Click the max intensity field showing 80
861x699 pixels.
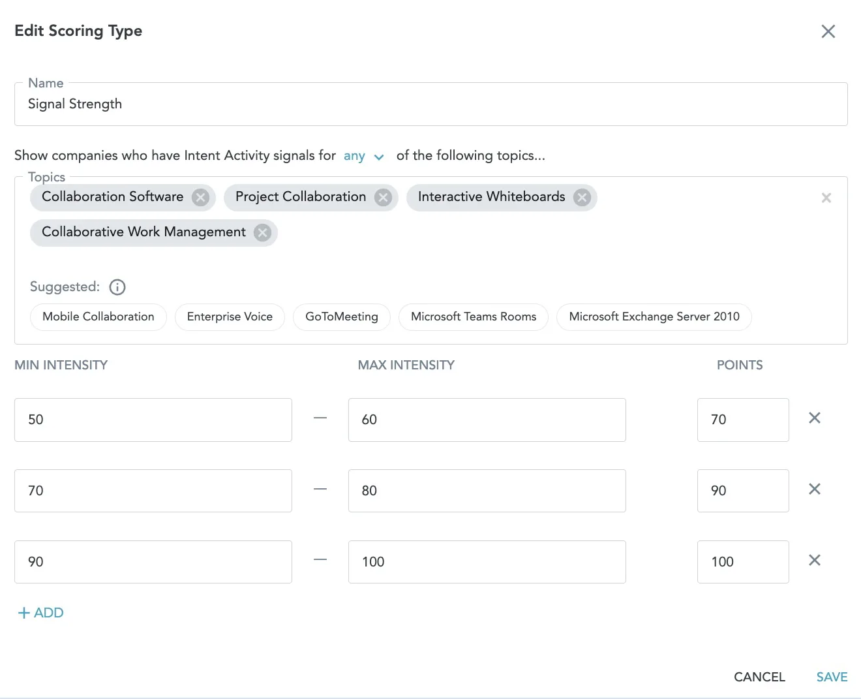487,491
